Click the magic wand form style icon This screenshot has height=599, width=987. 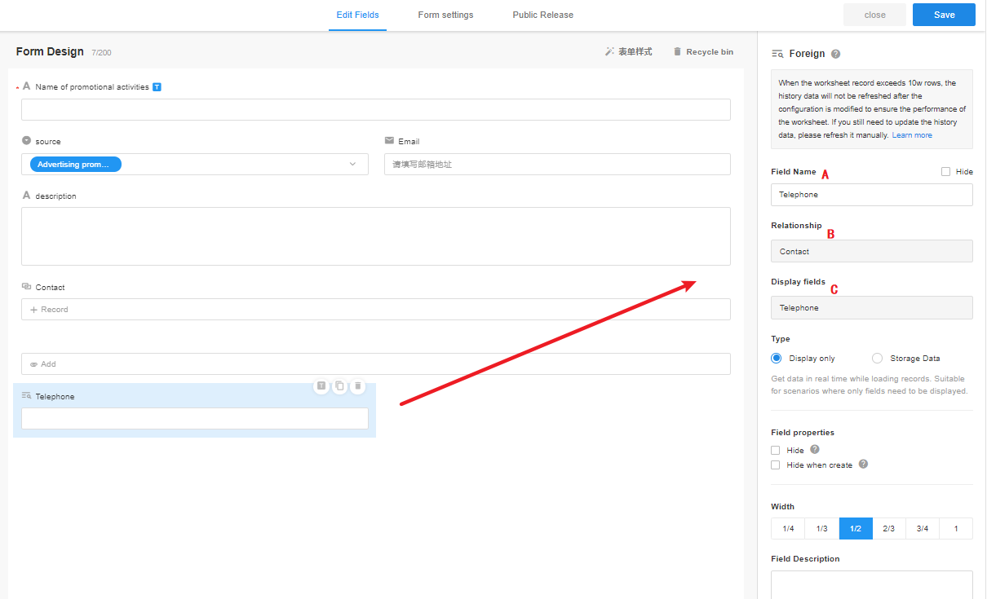click(609, 51)
